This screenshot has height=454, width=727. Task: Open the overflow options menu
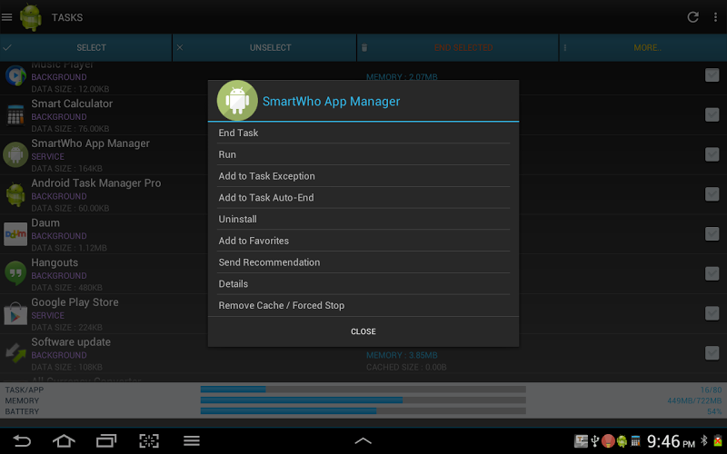[x=715, y=17]
